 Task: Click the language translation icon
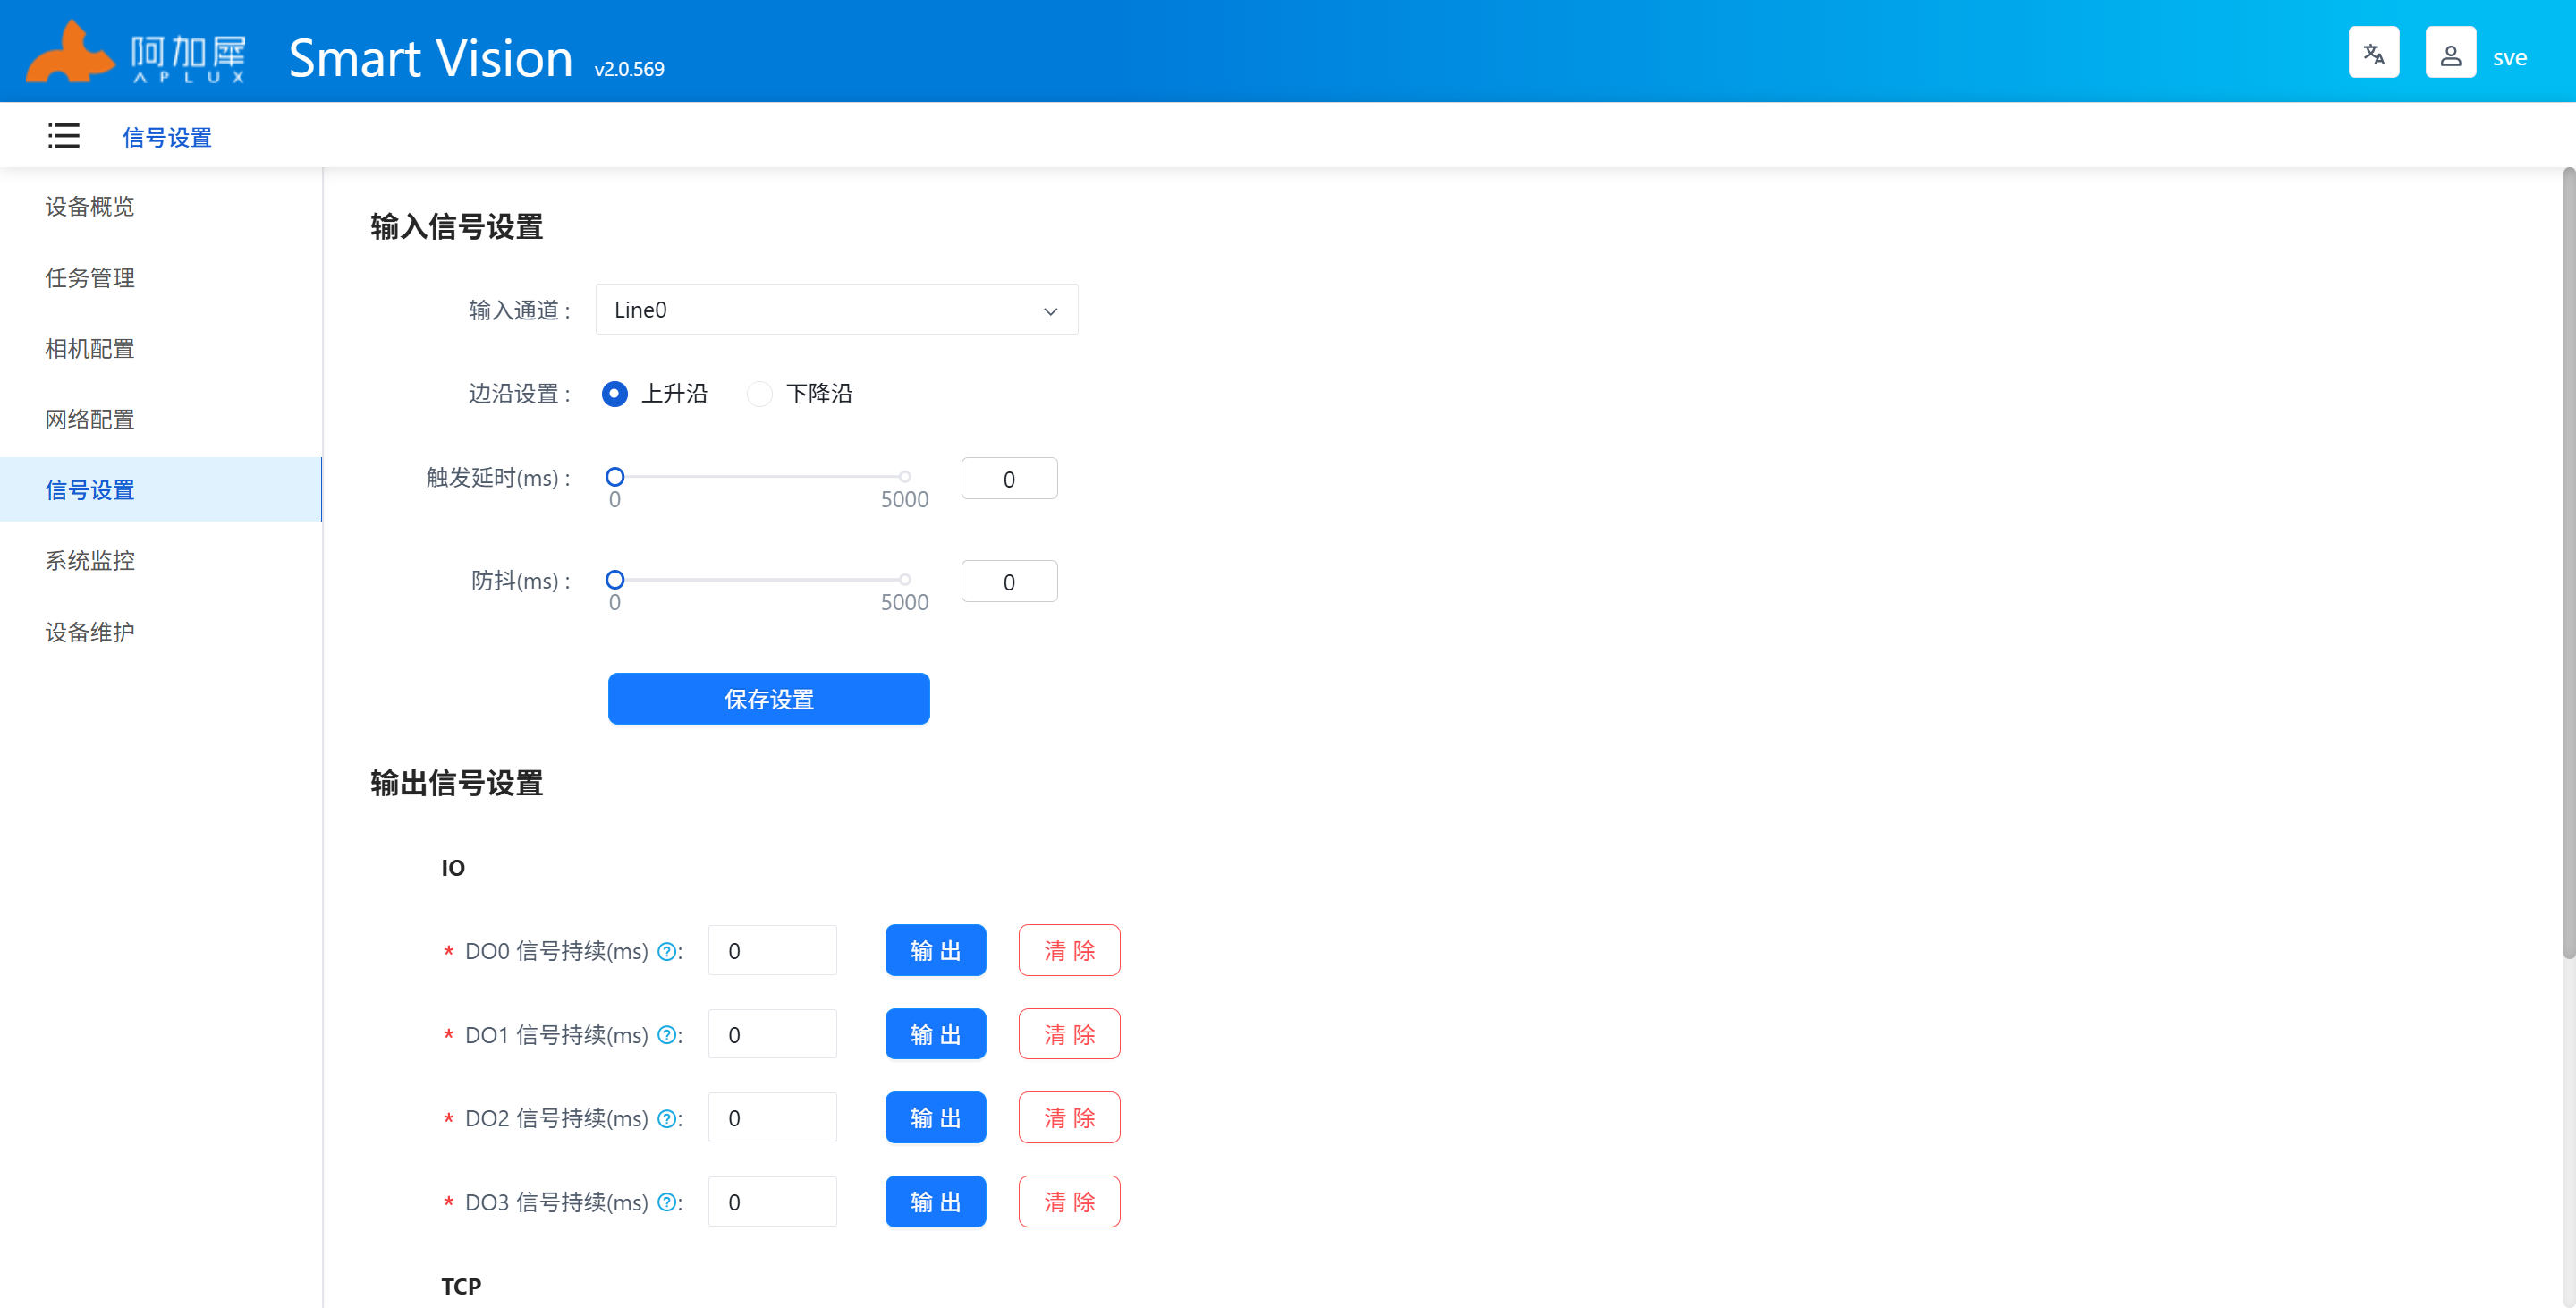click(2373, 53)
